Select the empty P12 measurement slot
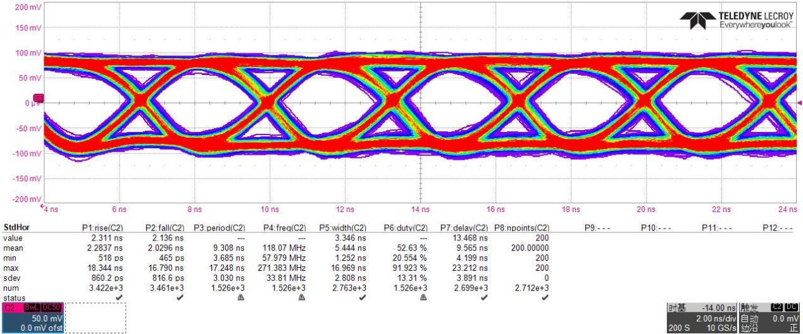This screenshot has width=803, height=334. (x=779, y=227)
